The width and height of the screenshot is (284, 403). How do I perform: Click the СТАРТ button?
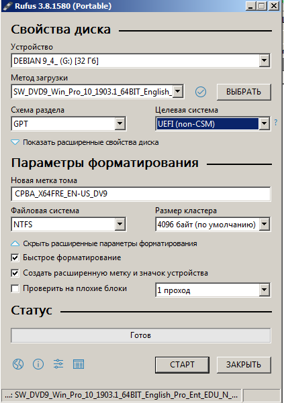[182, 365]
